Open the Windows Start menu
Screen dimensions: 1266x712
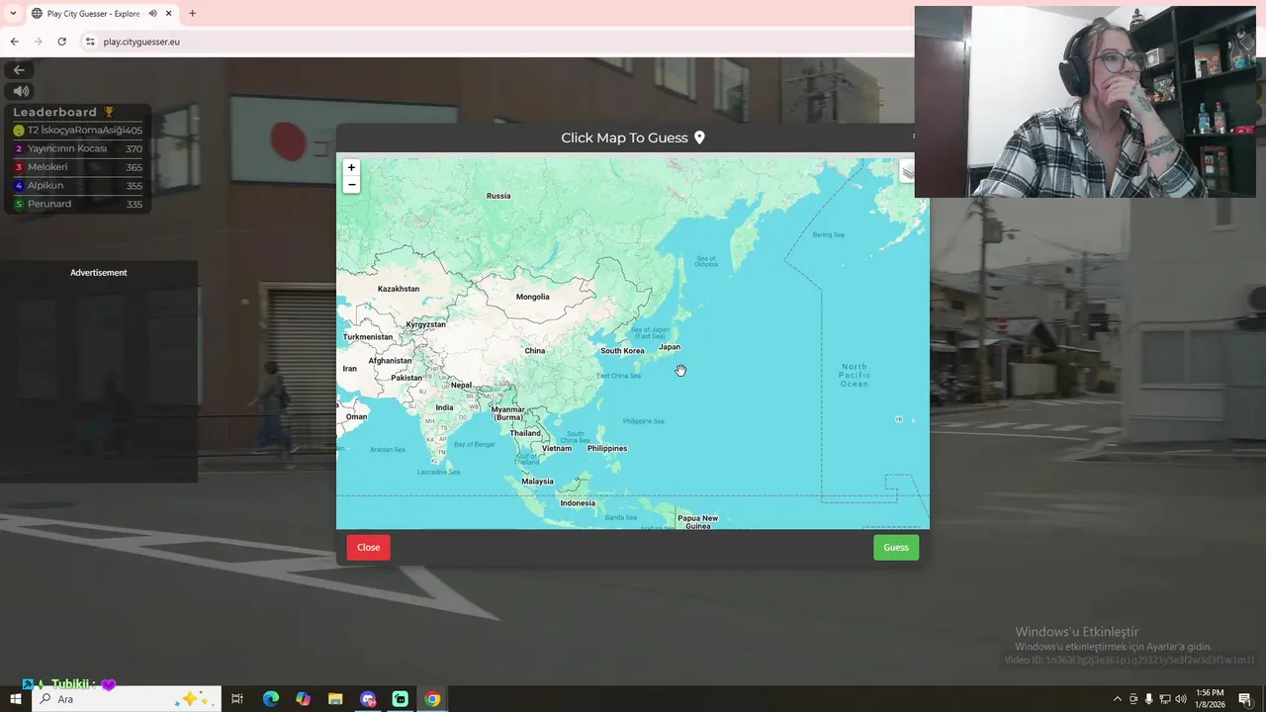[16, 699]
